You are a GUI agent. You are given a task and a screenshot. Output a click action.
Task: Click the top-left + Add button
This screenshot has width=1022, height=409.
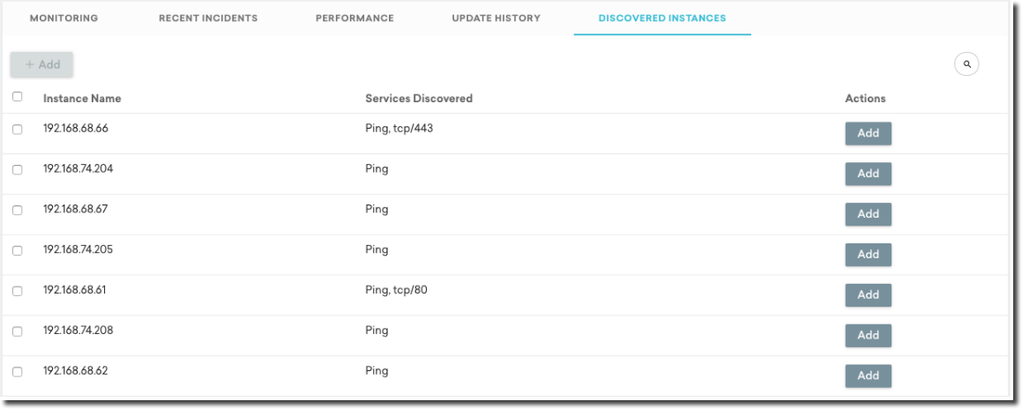42,64
